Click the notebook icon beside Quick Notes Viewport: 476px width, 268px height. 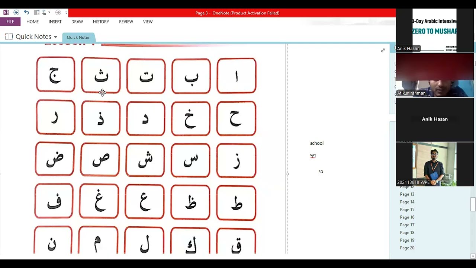(x=9, y=36)
